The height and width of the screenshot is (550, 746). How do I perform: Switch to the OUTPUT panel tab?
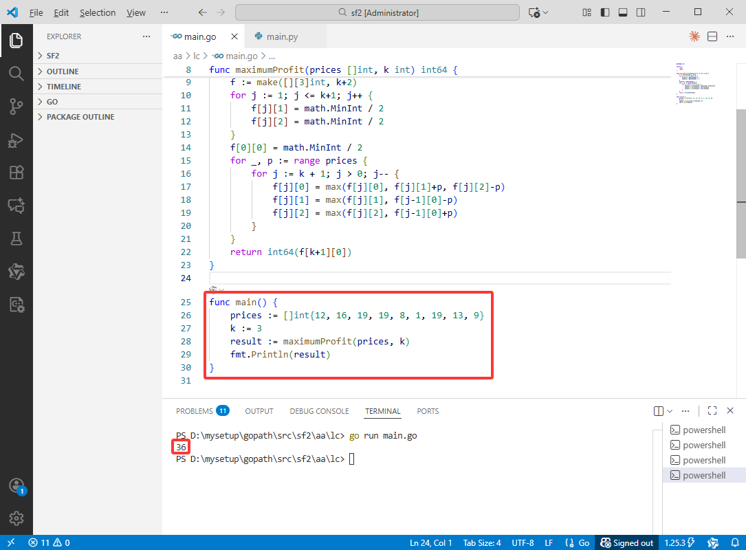point(259,410)
